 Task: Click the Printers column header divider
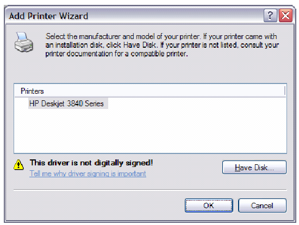pyautogui.click(x=285, y=91)
